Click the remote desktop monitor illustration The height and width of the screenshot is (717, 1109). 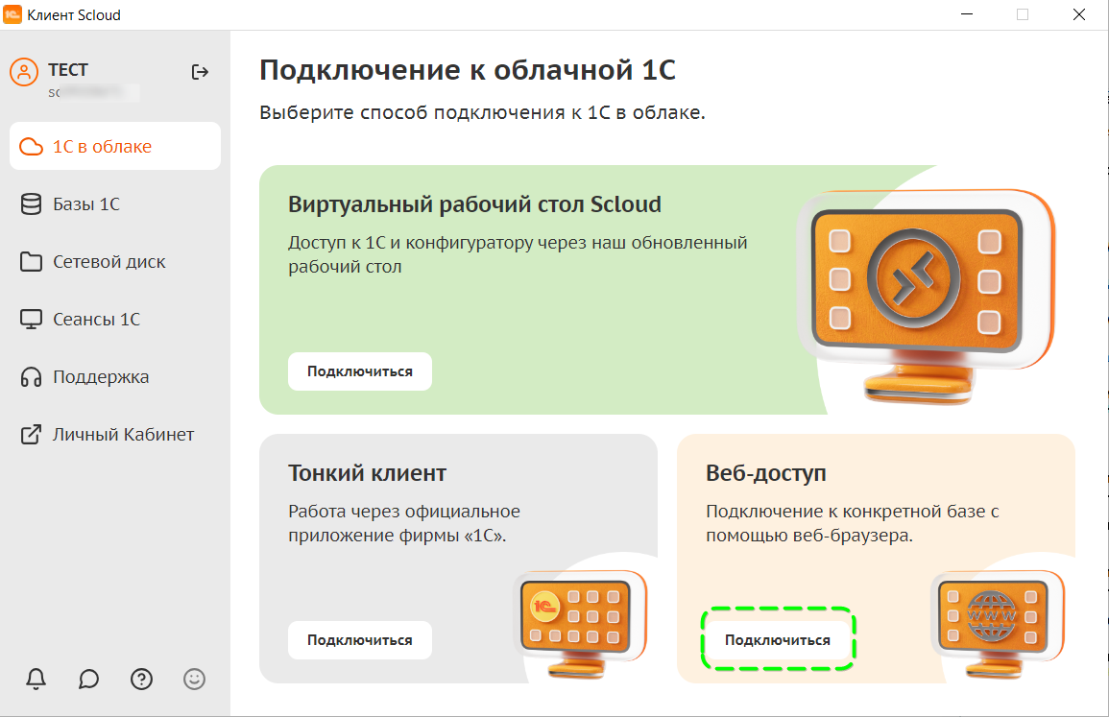click(x=927, y=297)
